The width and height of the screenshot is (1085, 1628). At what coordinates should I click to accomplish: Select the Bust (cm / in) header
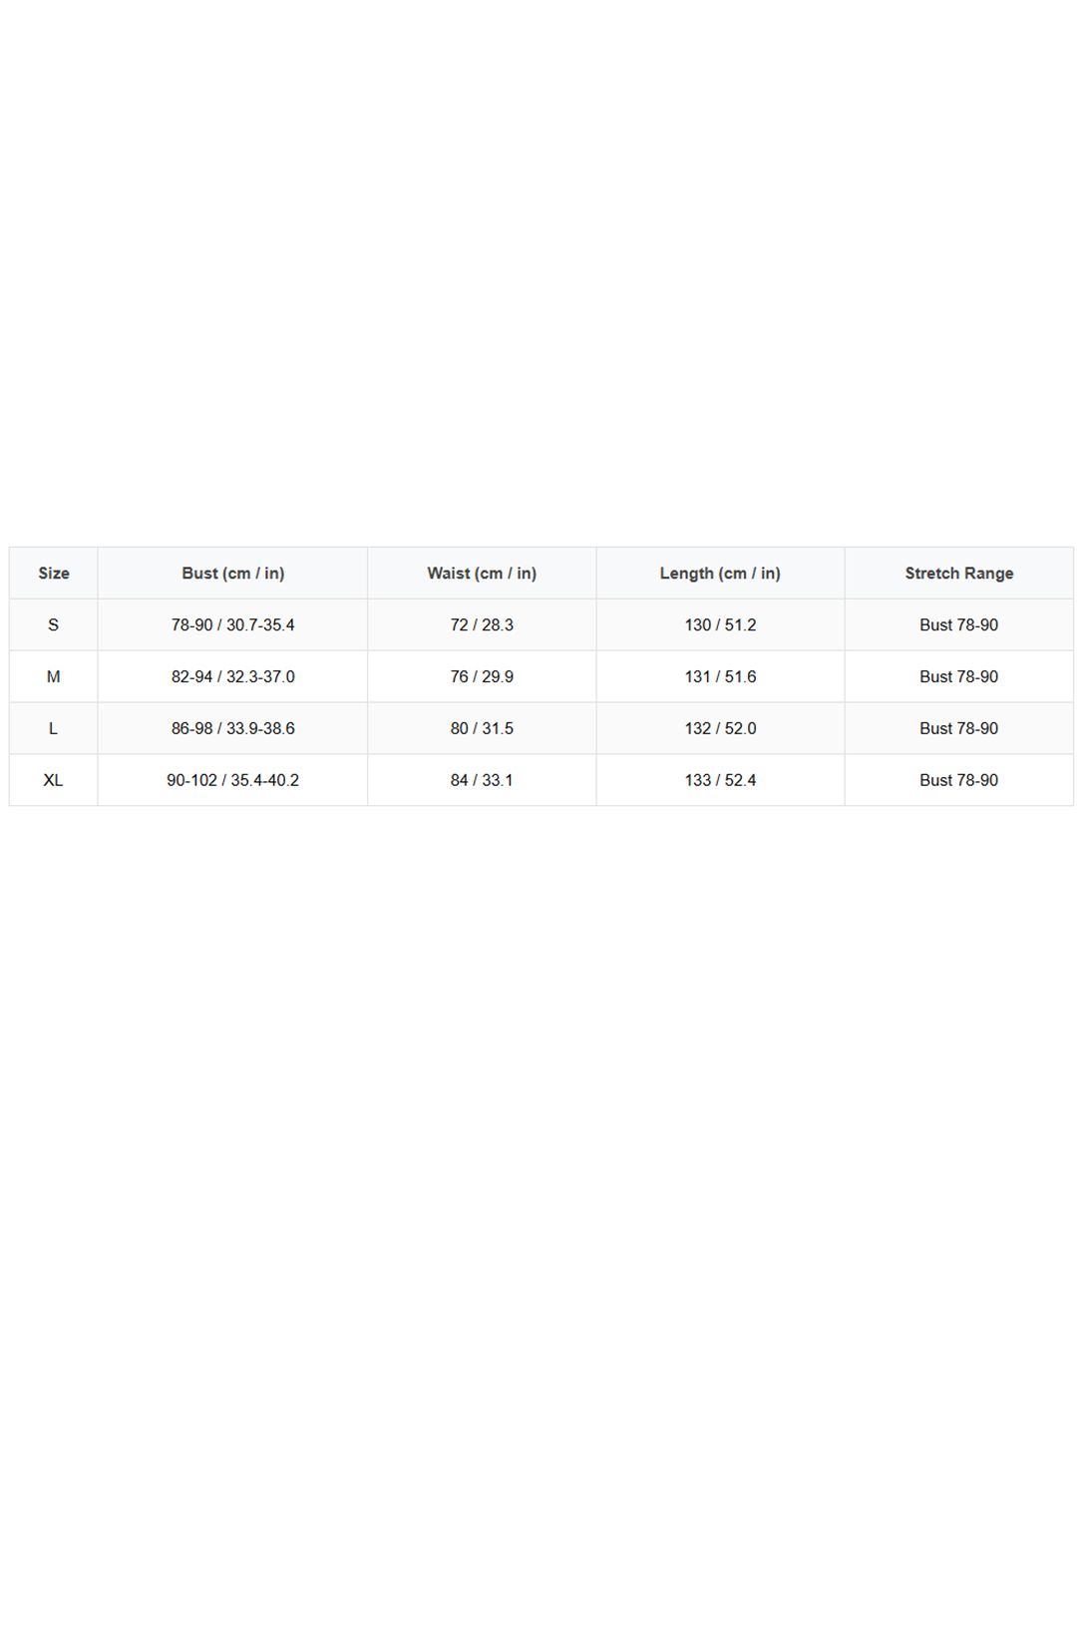232,573
